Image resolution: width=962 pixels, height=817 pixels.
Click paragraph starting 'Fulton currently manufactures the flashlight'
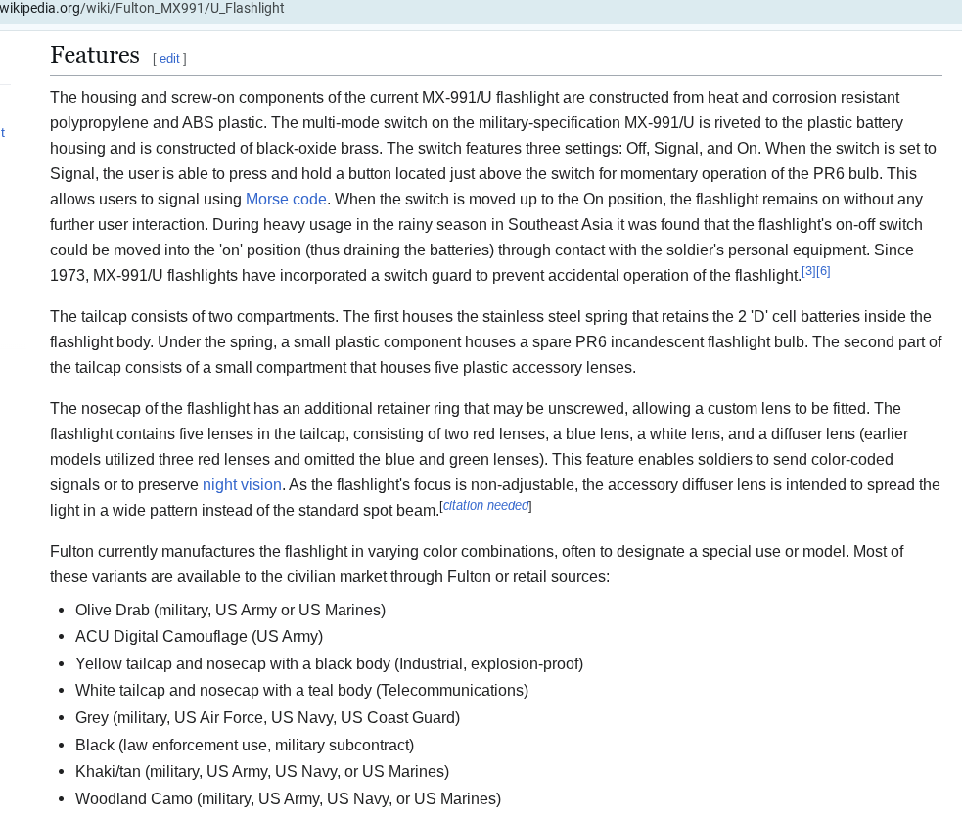[477, 565]
